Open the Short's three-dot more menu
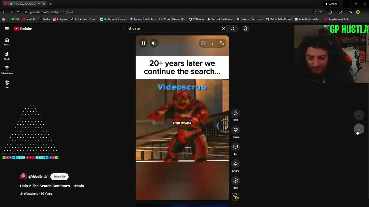Viewport: 369px width, 207px height. click(x=212, y=43)
